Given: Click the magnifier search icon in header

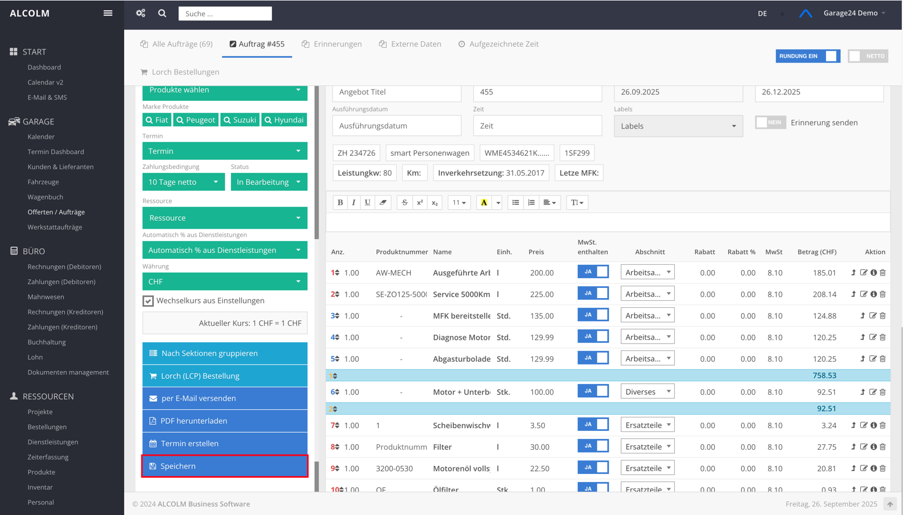Looking at the screenshot, I should pyautogui.click(x=162, y=13).
